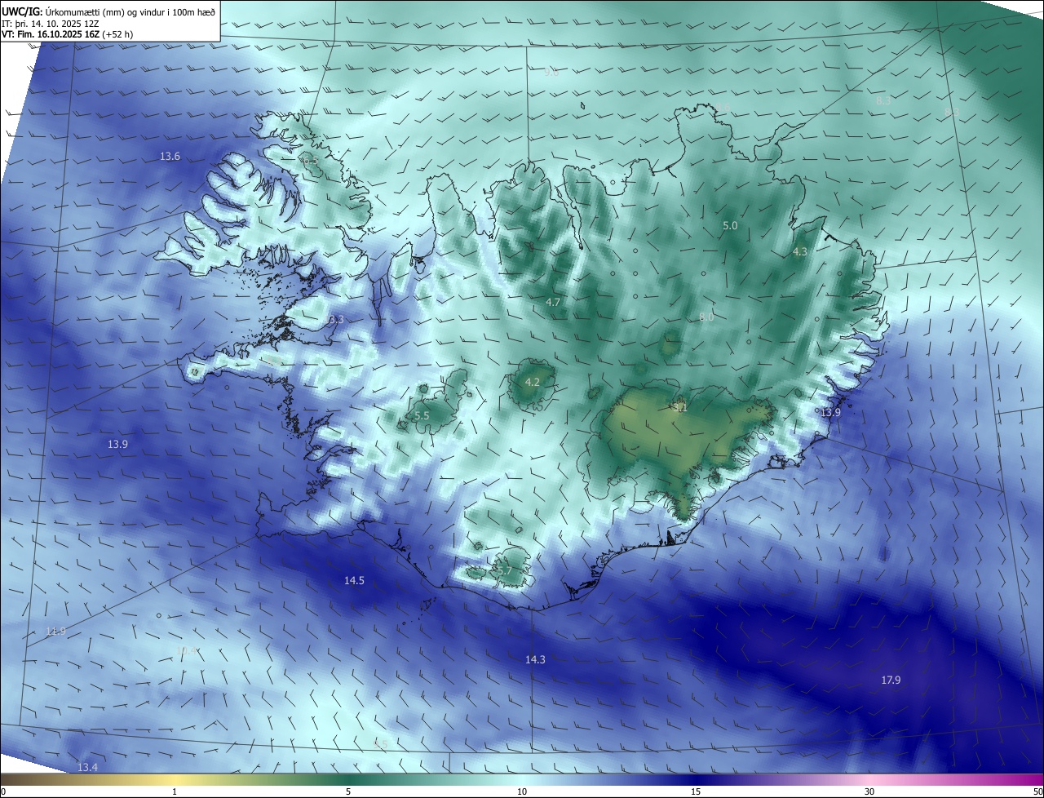Click the 5.5 value on the Langjökull glacier
The image size is (1044, 798).
[422, 415]
